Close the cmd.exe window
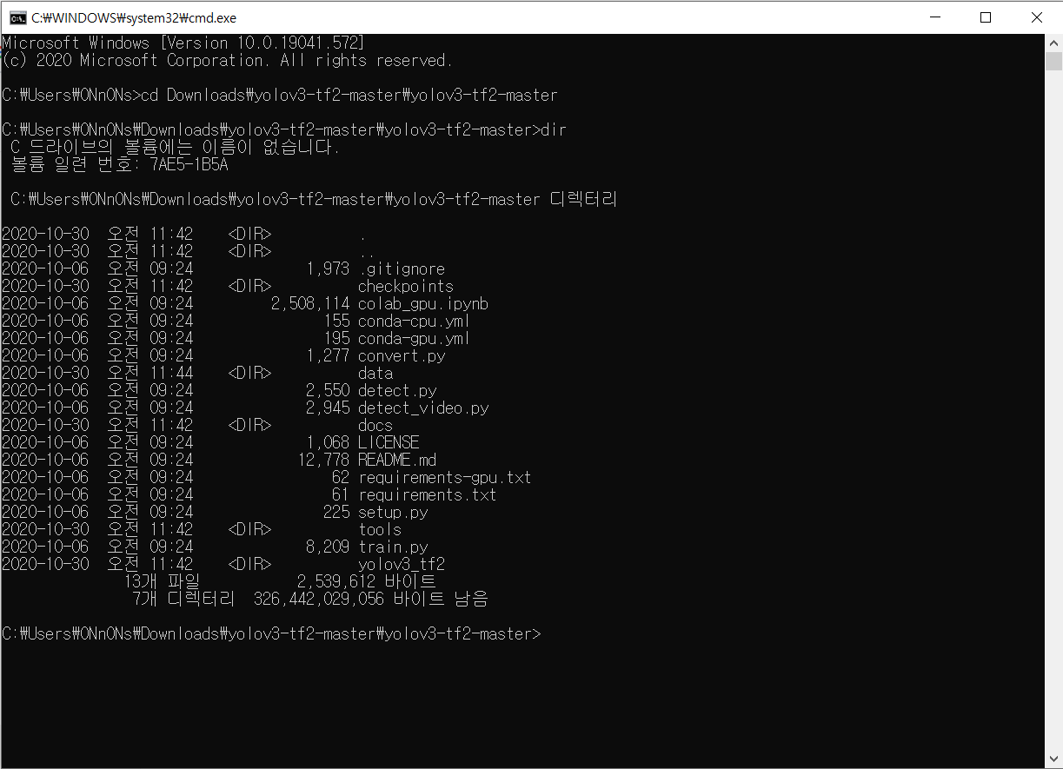1063x769 pixels. [x=1037, y=17]
